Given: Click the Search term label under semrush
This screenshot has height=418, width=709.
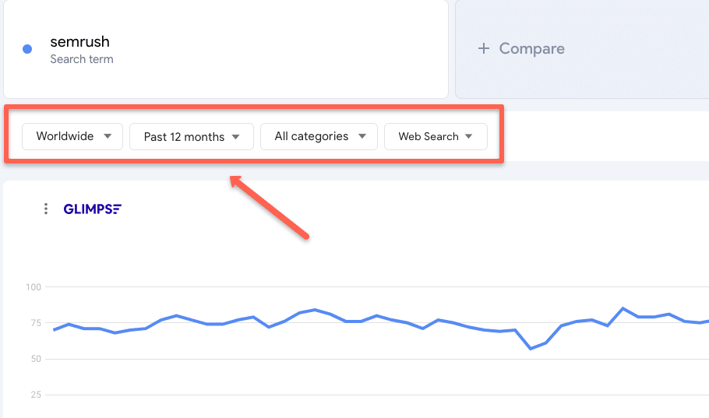Looking at the screenshot, I should coord(82,59).
